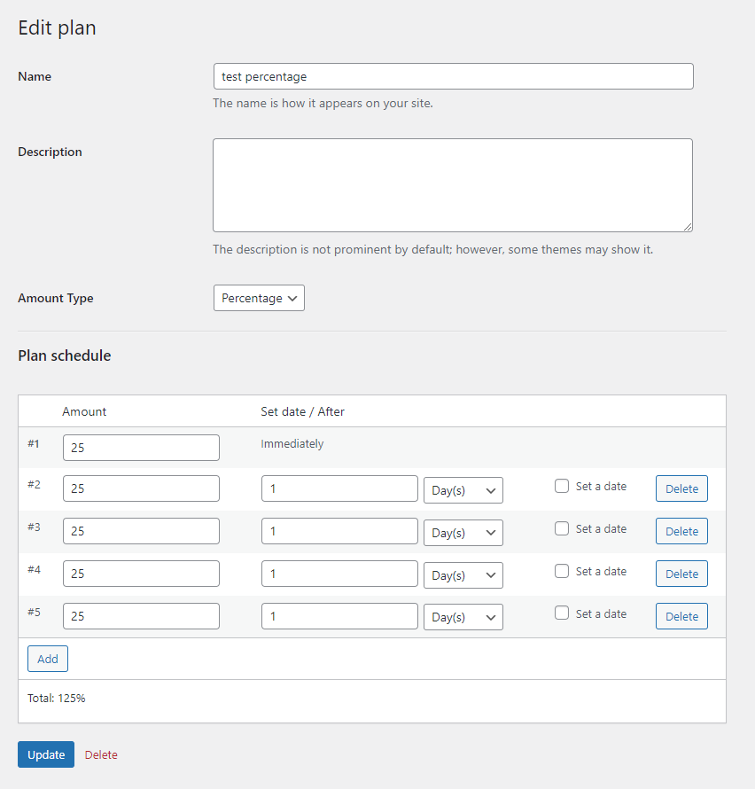Click inside the Description text area
This screenshot has height=789, width=755.
[453, 185]
